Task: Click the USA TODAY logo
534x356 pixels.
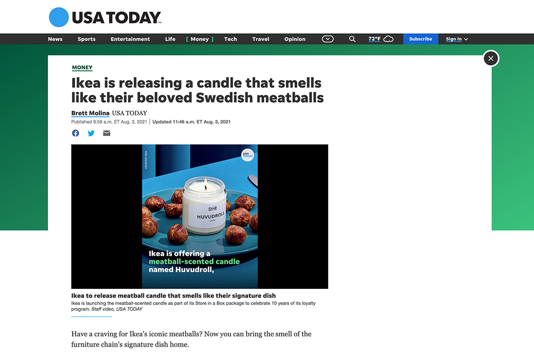Action: (105, 17)
